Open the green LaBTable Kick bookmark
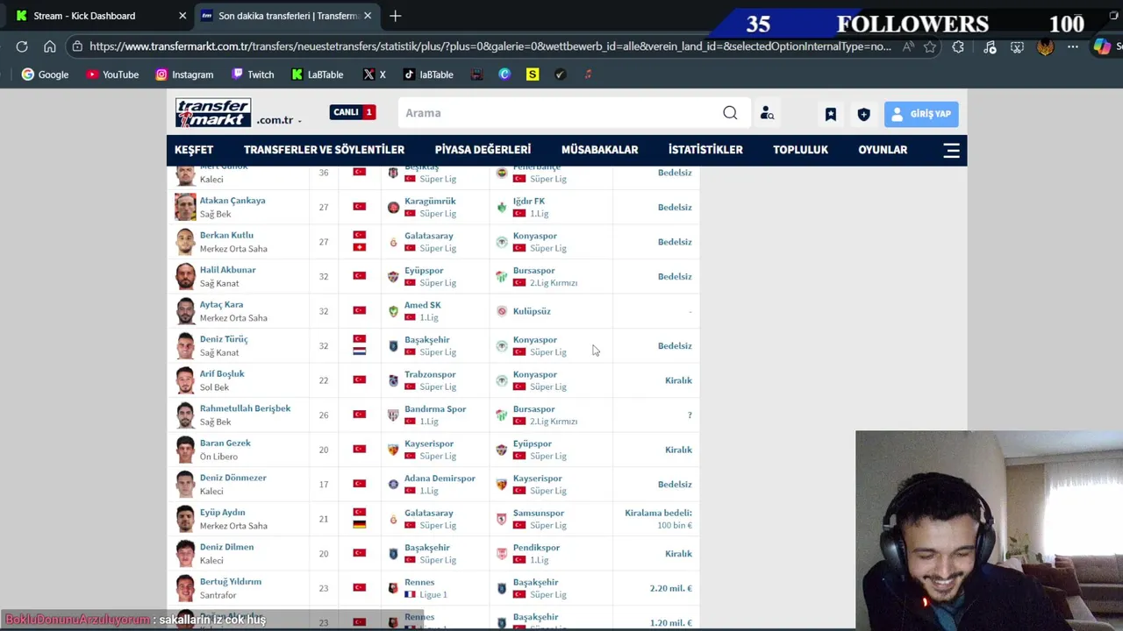This screenshot has height=631, width=1123. (318, 74)
